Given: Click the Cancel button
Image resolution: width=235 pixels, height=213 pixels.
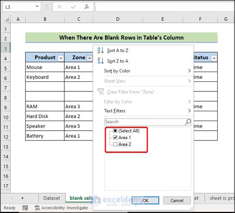Looking at the screenshot, I should [177, 201].
